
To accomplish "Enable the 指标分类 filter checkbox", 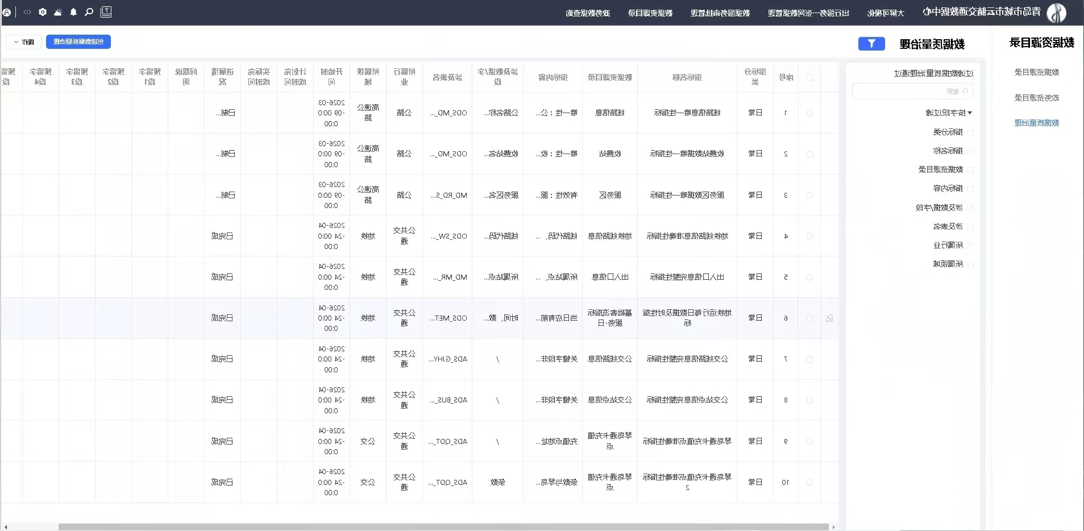I will pos(970,132).
